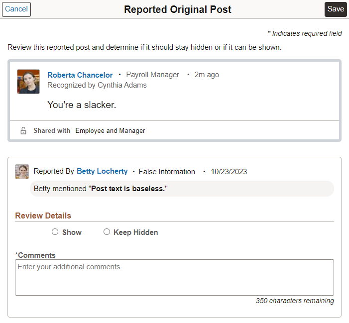Image resolution: width=349 pixels, height=323 pixels.
Task: Click the "Review Details" section heading
Action: pos(43,215)
